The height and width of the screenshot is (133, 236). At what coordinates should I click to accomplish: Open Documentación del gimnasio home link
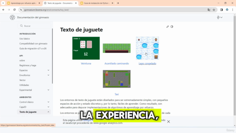coord(33,17)
